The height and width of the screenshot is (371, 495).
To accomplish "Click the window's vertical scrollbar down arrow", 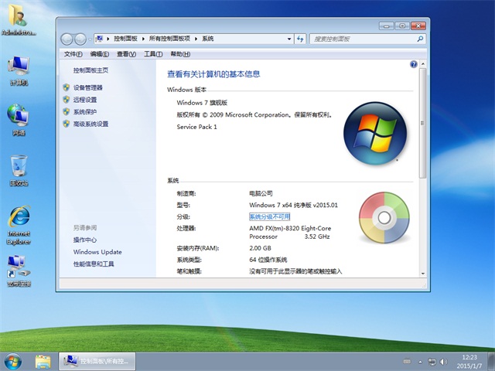I will click(x=422, y=271).
